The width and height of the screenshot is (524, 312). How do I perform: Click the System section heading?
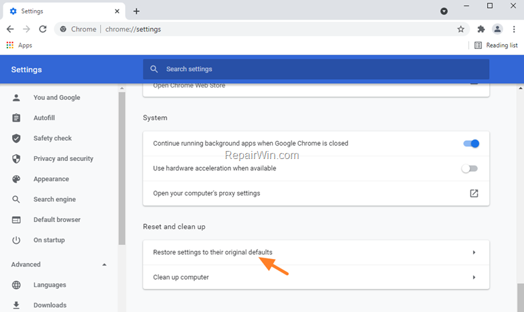click(155, 118)
